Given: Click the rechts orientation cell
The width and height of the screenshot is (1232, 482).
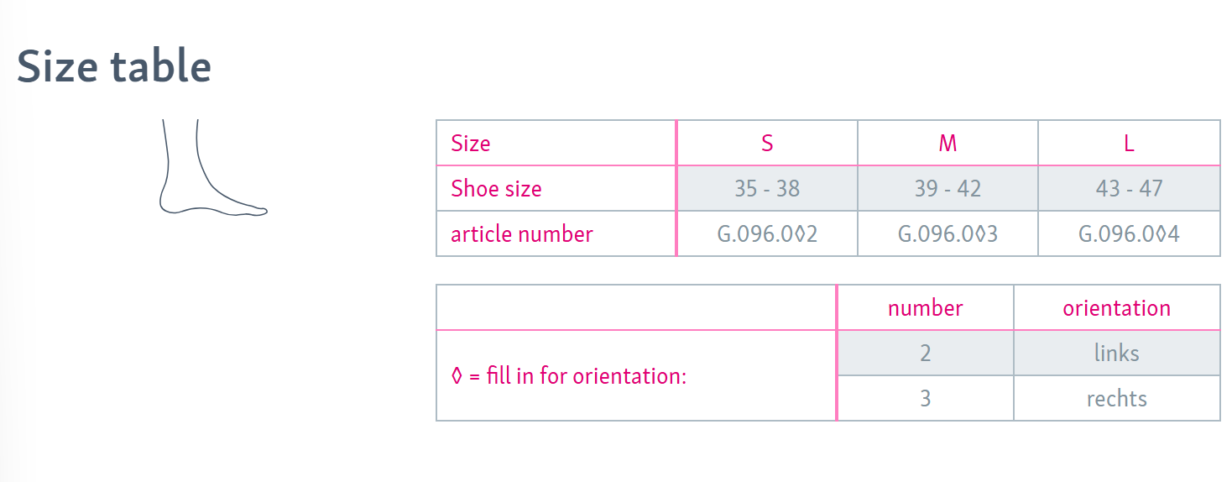Looking at the screenshot, I should pos(1116,398).
